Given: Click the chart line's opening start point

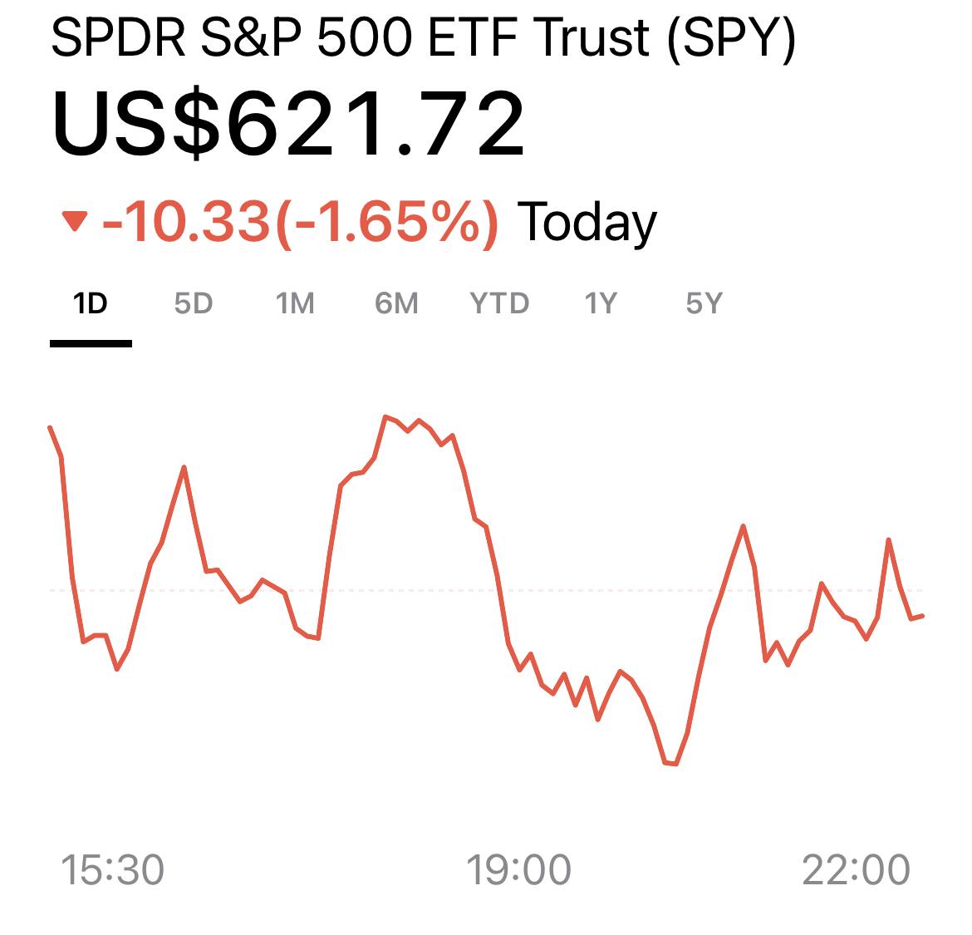Looking at the screenshot, I should (x=51, y=427).
